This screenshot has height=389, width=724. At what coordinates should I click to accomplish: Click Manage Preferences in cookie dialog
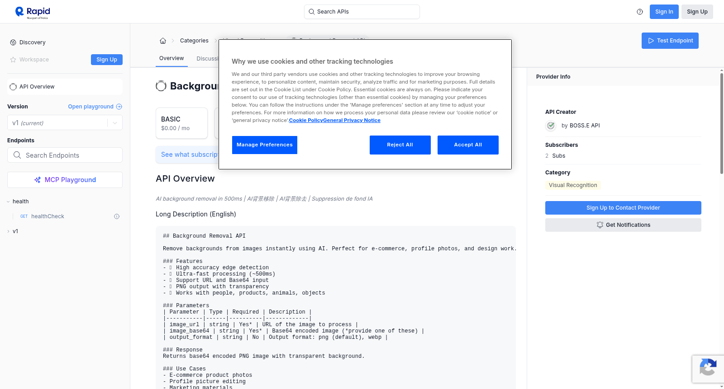(265, 145)
